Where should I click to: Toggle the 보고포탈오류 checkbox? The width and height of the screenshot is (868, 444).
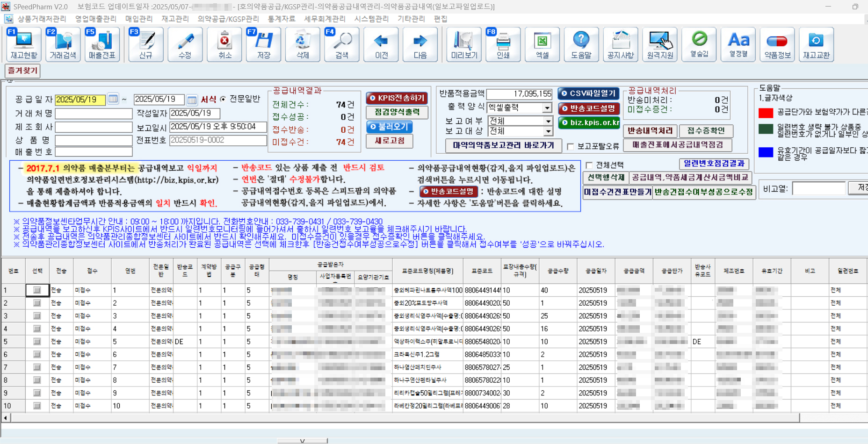[x=570, y=146]
